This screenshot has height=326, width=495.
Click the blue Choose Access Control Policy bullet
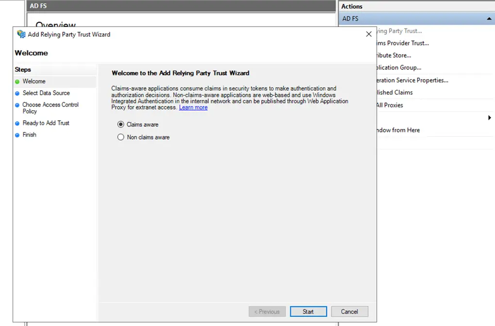(17, 105)
